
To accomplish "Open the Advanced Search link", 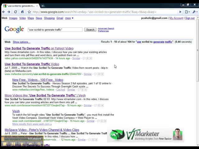I will tap(106, 29).
